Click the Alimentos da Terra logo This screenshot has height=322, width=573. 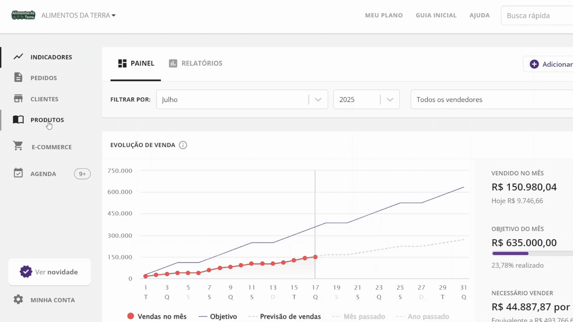tap(23, 15)
